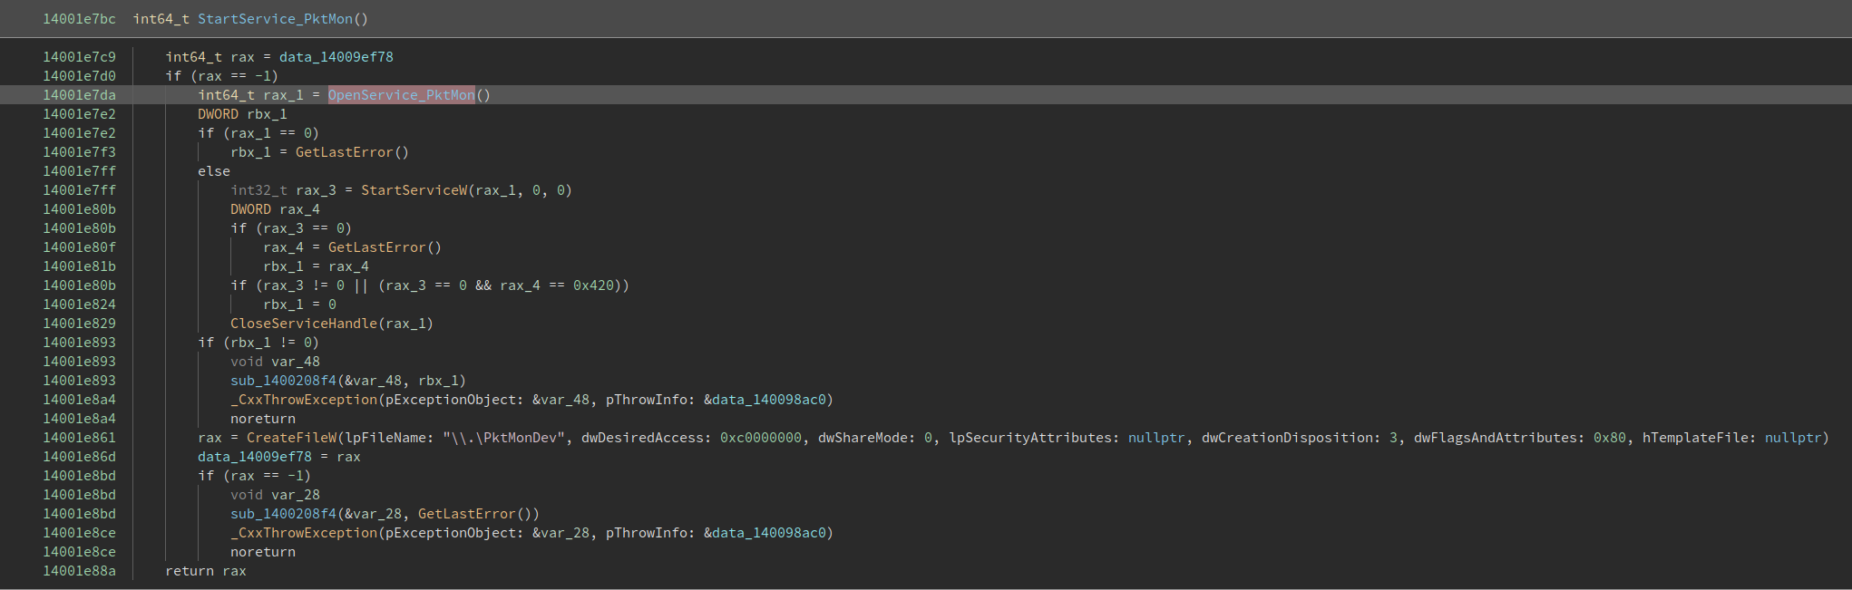Click the StartServiceW function call
1852x590 pixels.
point(414,190)
